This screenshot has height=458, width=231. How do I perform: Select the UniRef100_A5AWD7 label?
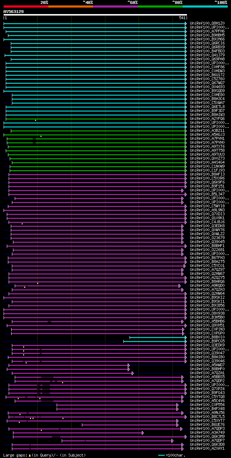(x=207, y=365)
